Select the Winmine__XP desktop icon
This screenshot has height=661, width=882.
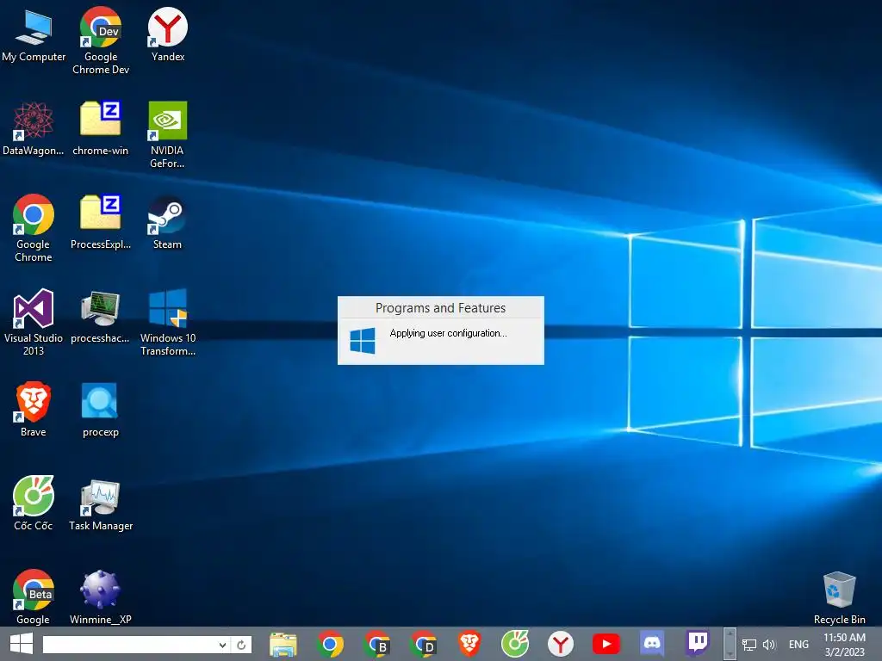click(x=101, y=597)
